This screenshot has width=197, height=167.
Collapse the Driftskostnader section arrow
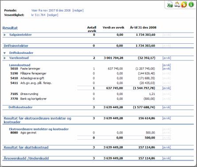(x=4, y=53)
